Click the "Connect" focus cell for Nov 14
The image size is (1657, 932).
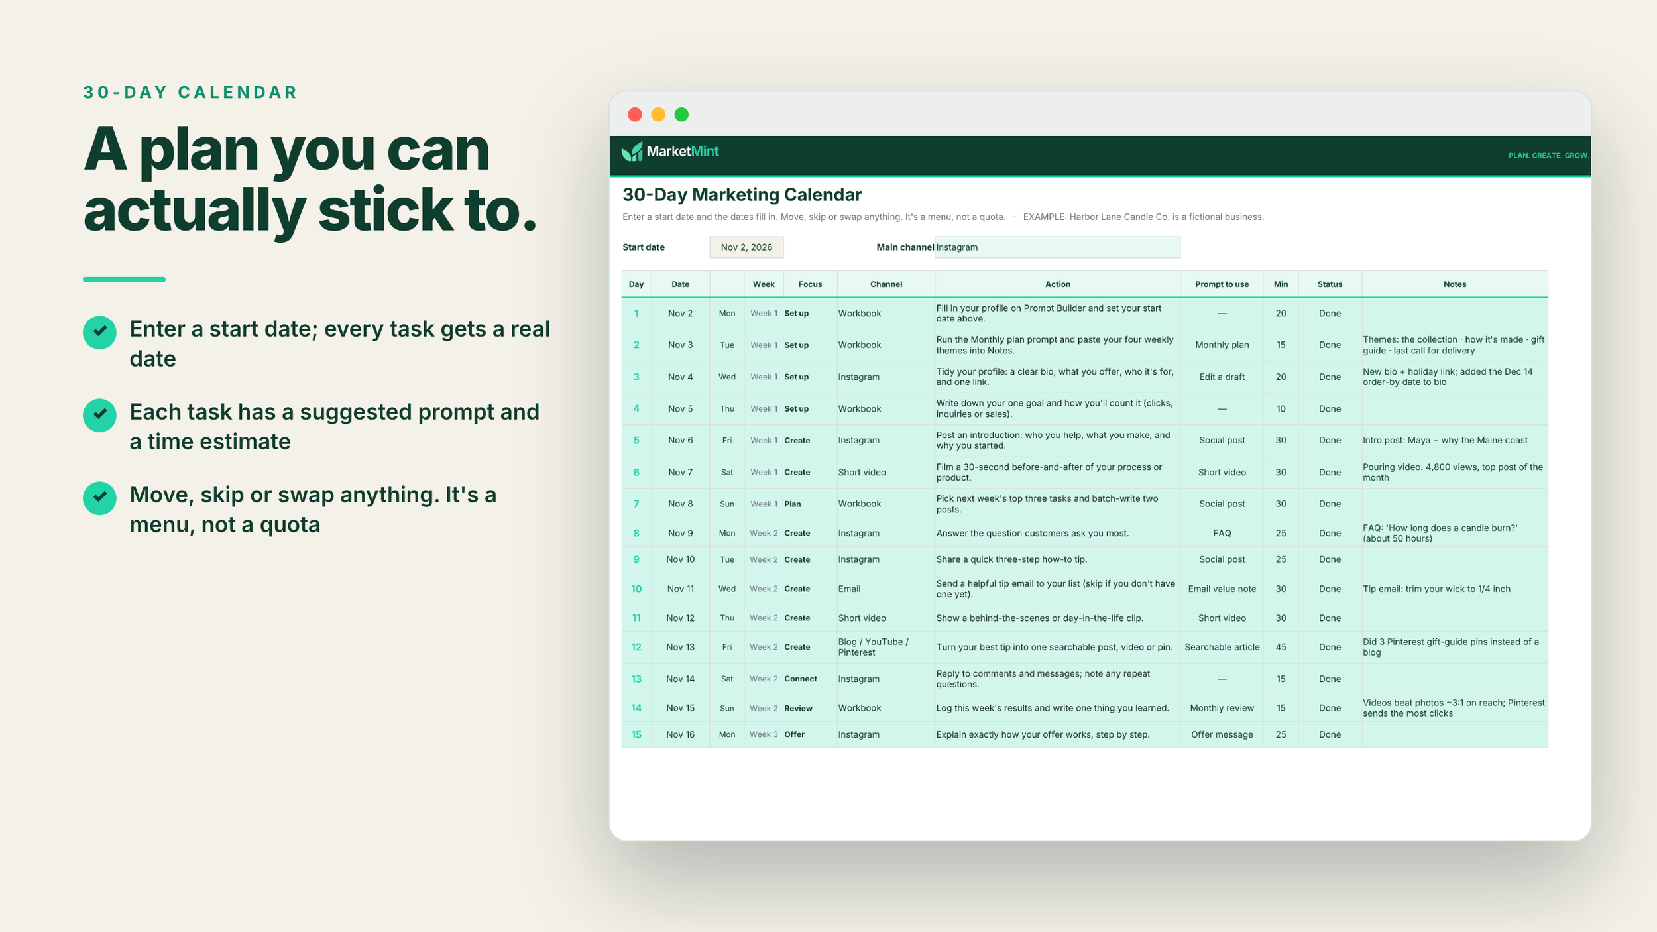(810, 679)
